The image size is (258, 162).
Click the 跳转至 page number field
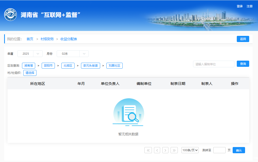tap(219, 150)
